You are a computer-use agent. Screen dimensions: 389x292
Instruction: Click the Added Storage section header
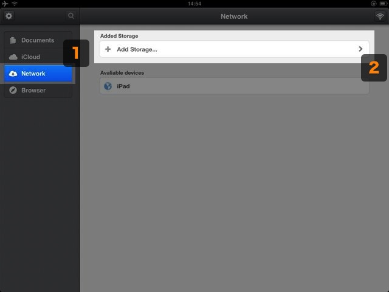click(x=119, y=36)
